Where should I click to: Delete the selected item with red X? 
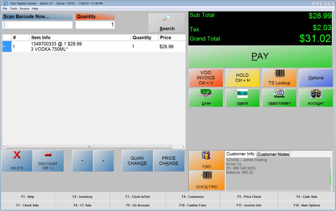point(17,161)
